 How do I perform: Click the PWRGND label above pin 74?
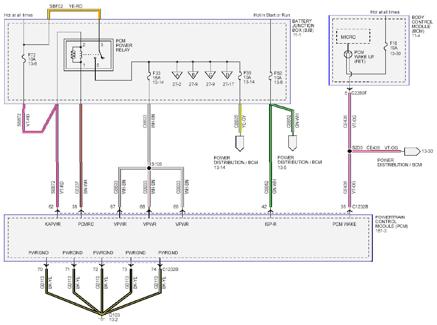[x=168, y=253]
